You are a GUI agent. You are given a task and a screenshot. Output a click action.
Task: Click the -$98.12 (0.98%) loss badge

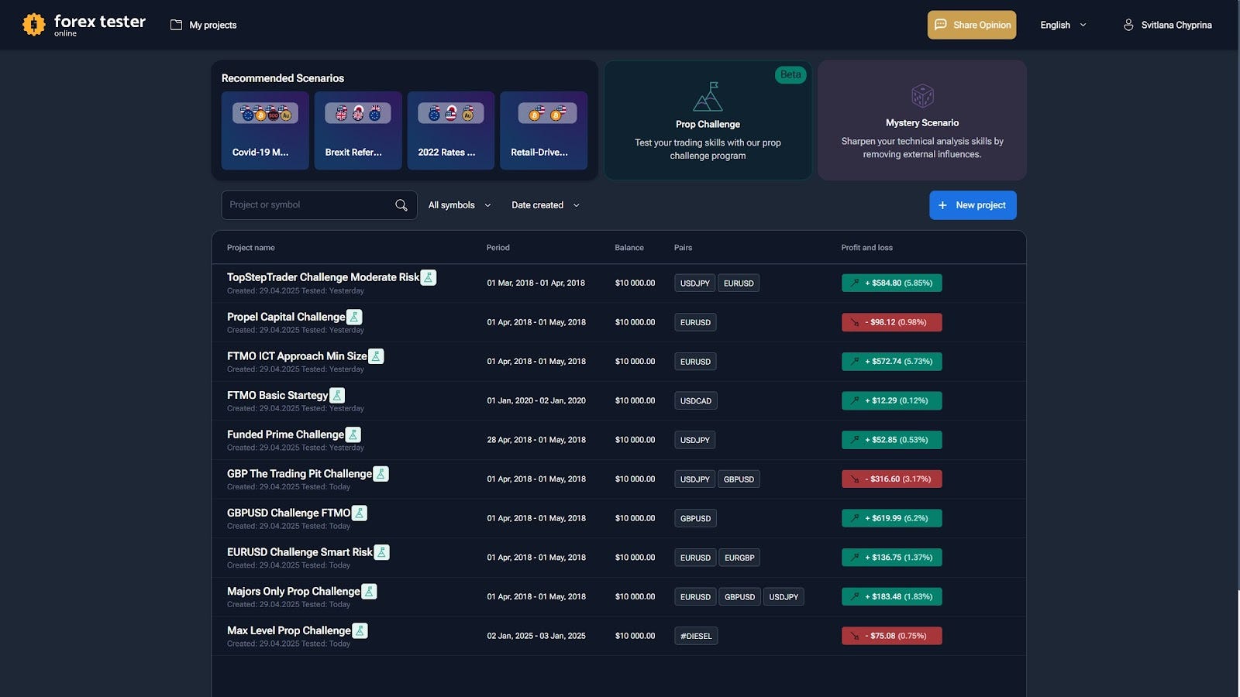(x=891, y=322)
